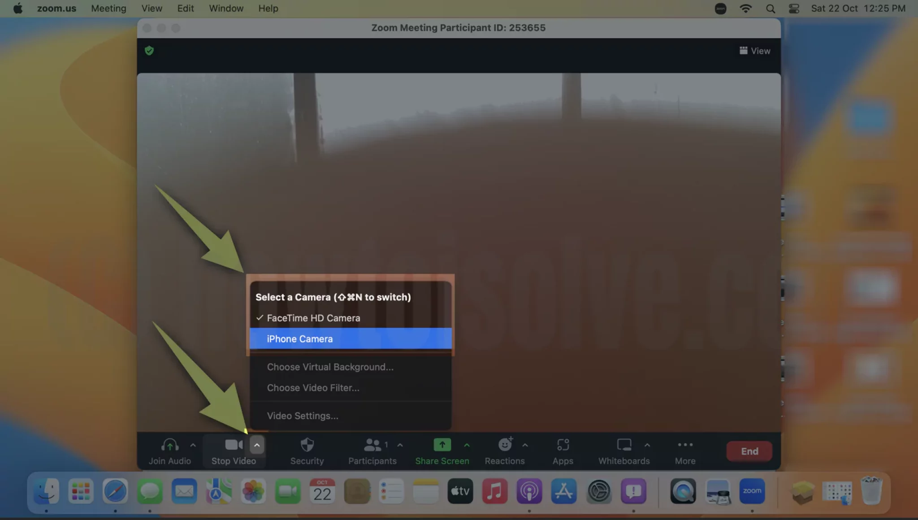This screenshot has width=918, height=520.
Task: Launch Safari from the Dock
Action: click(115, 491)
